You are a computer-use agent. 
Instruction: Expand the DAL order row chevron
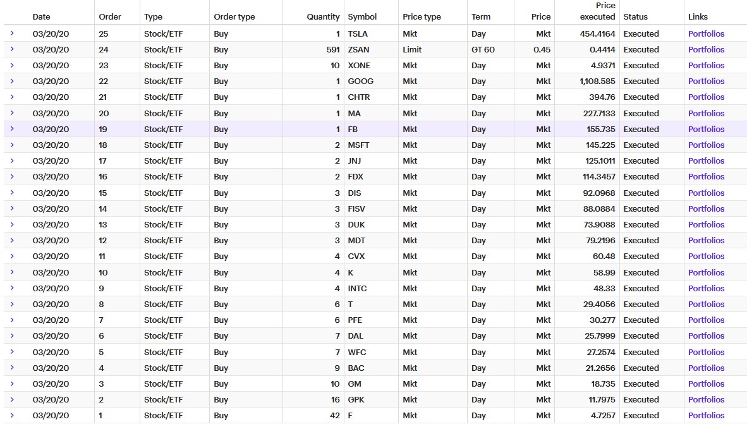pos(11,335)
